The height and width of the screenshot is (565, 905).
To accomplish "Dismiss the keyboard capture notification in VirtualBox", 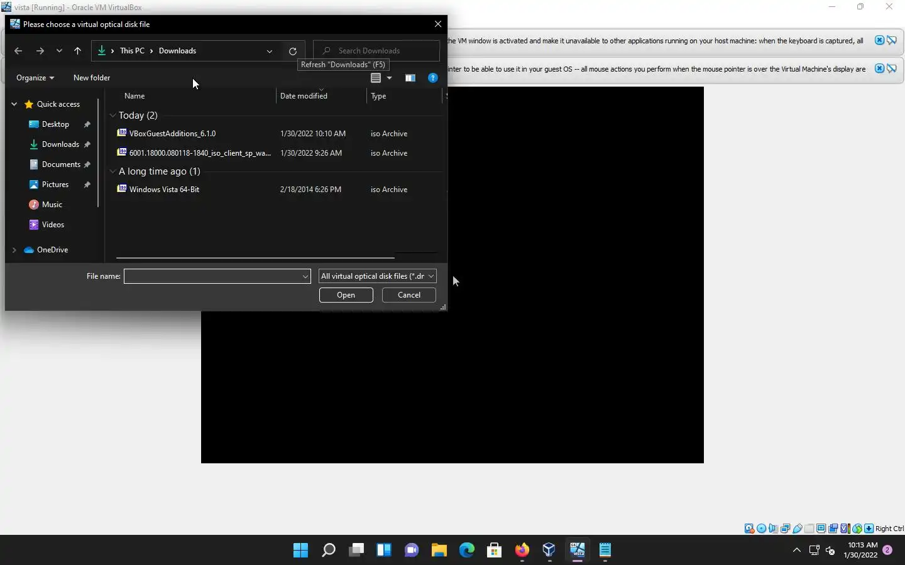I will pyautogui.click(x=879, y=40).
